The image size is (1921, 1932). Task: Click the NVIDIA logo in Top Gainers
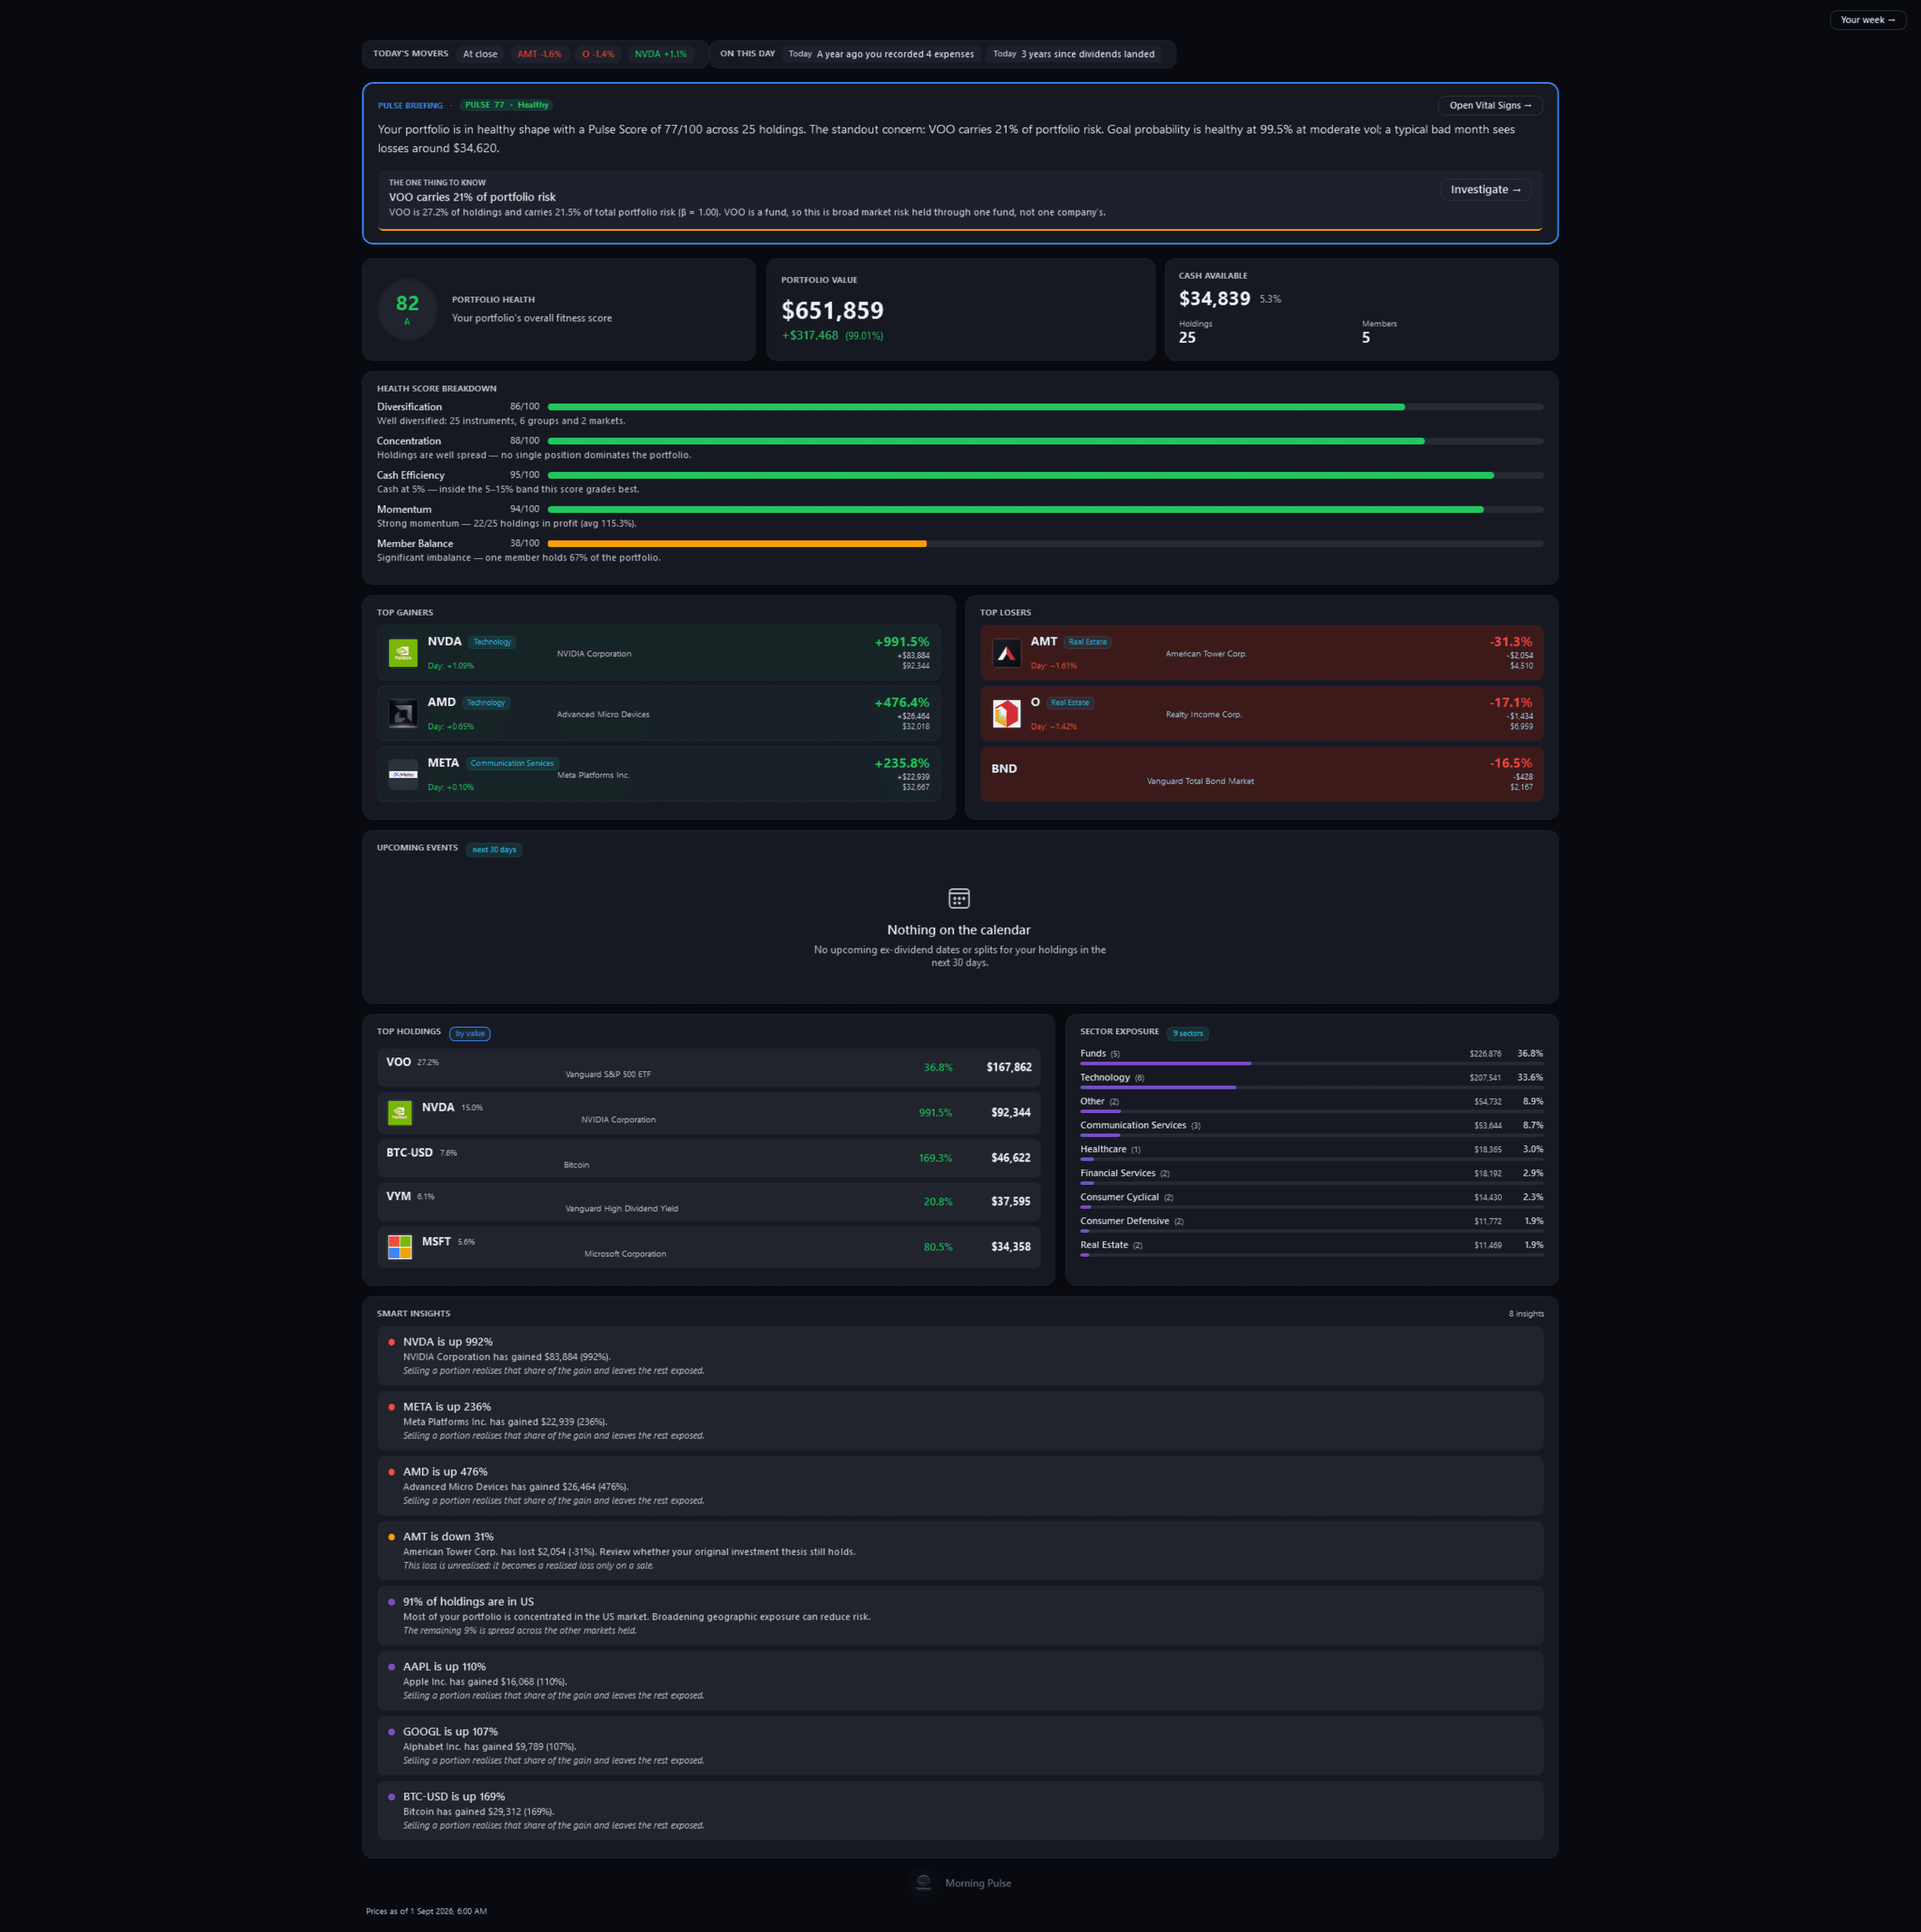tap(403, 653)
